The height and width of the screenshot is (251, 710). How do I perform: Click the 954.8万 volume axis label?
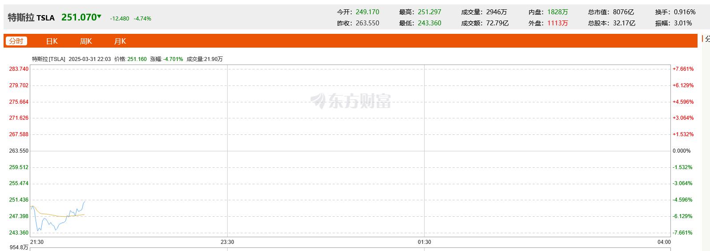tap(19, 247)
